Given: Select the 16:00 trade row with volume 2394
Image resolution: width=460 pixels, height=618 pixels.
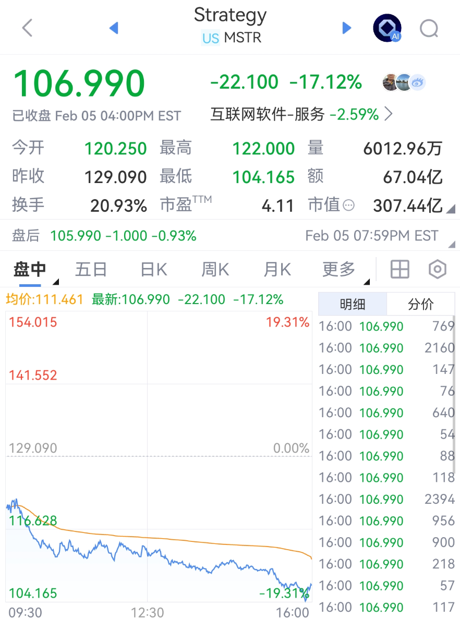Looking at the screenshot, I should tap(387, 499).
